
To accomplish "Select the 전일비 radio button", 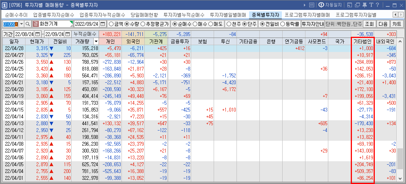I will [262, 24].
